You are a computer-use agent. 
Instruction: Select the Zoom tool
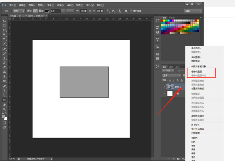4,109
